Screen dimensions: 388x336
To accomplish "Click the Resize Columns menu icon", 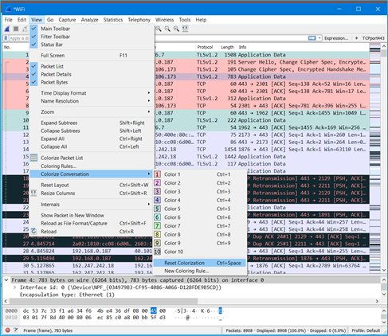I will click(x=33, y=193).
